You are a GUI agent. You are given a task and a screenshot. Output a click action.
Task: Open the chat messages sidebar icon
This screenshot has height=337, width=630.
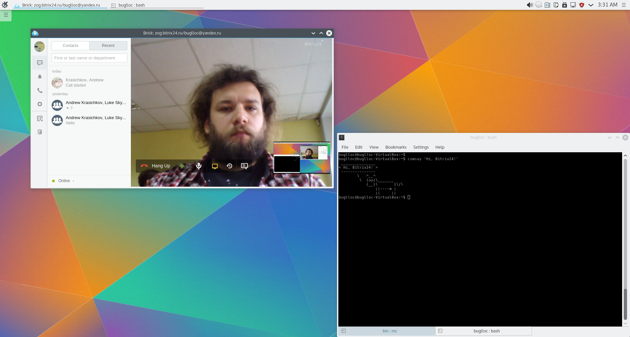pos(40,63)
